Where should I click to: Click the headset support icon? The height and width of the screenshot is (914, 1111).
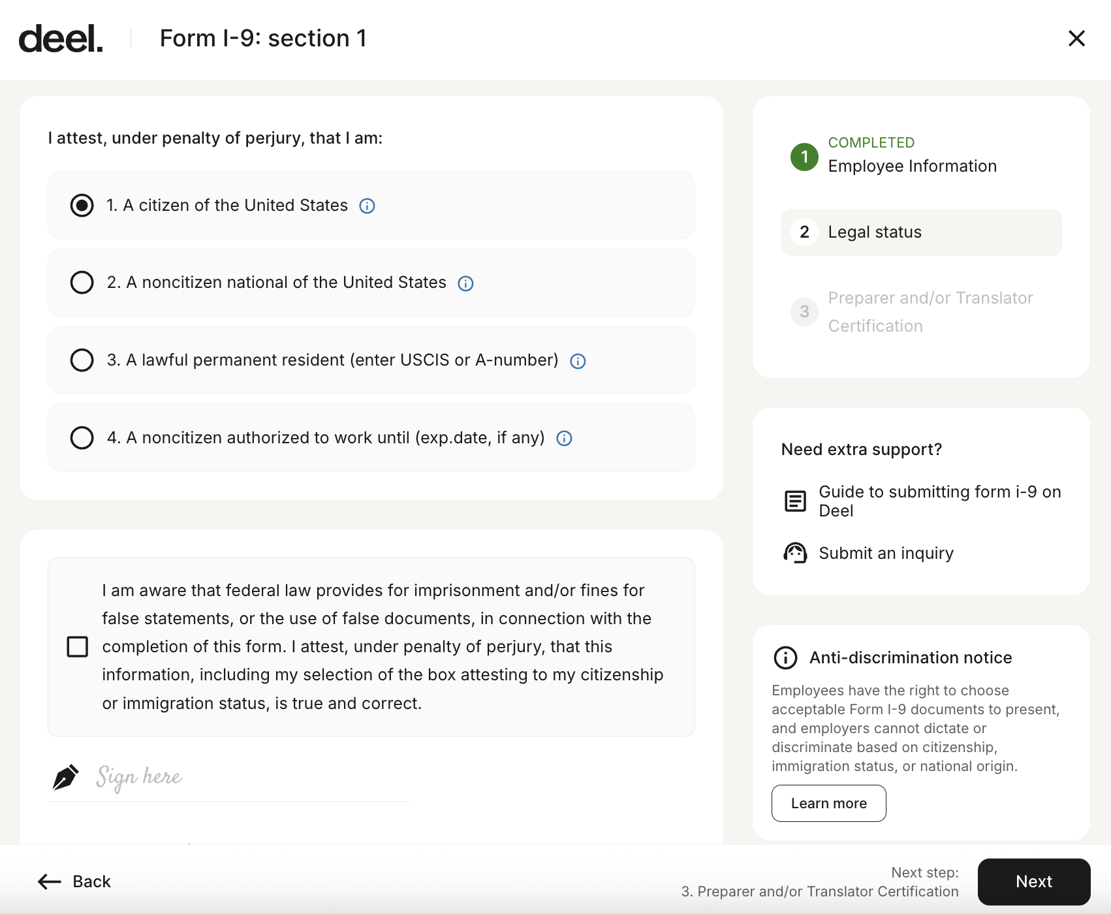795,553
